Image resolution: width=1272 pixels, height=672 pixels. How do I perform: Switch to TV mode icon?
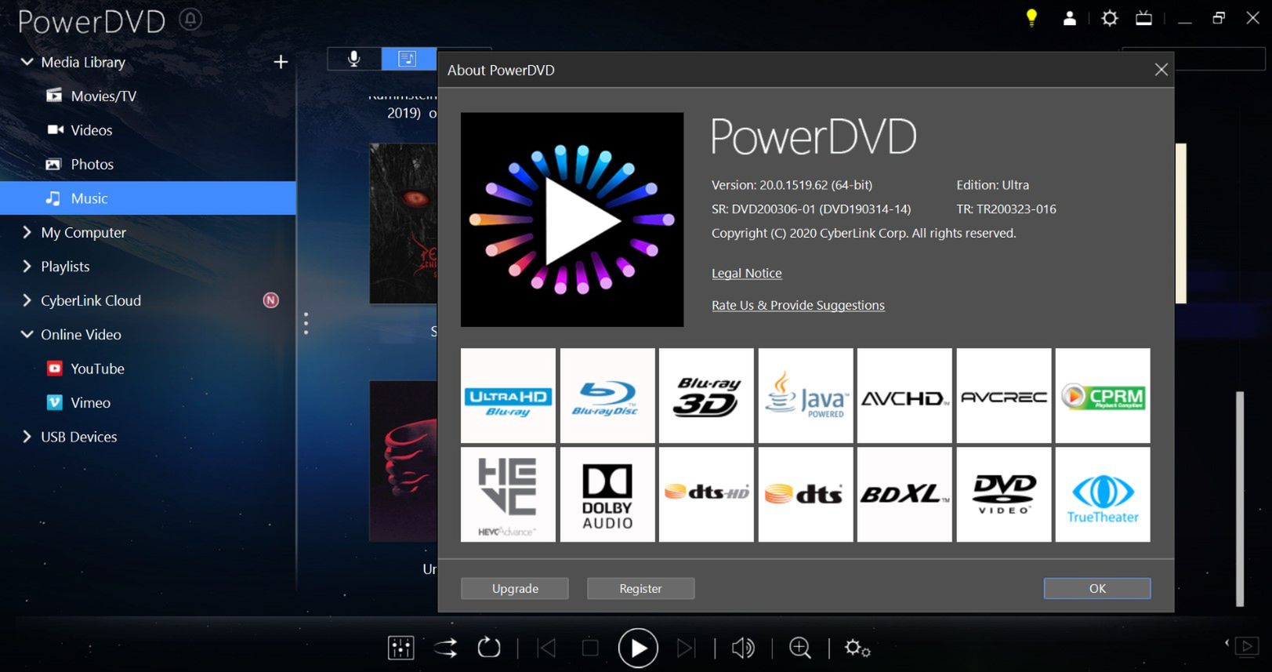[x=1143, y=18]
